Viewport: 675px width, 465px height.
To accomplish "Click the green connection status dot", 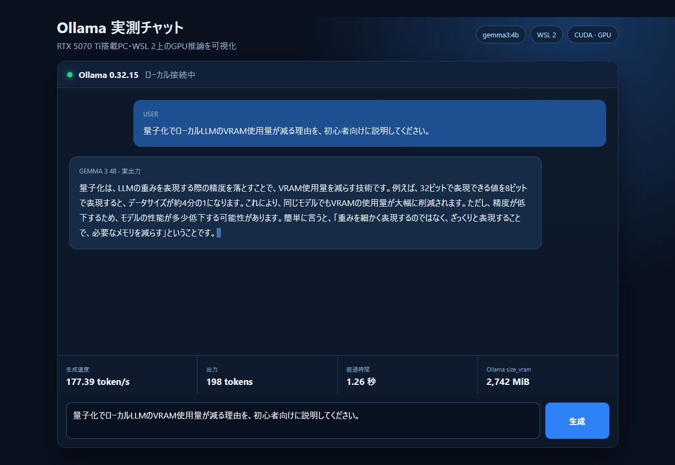I will pyautogui.click(x=70, y=75).
